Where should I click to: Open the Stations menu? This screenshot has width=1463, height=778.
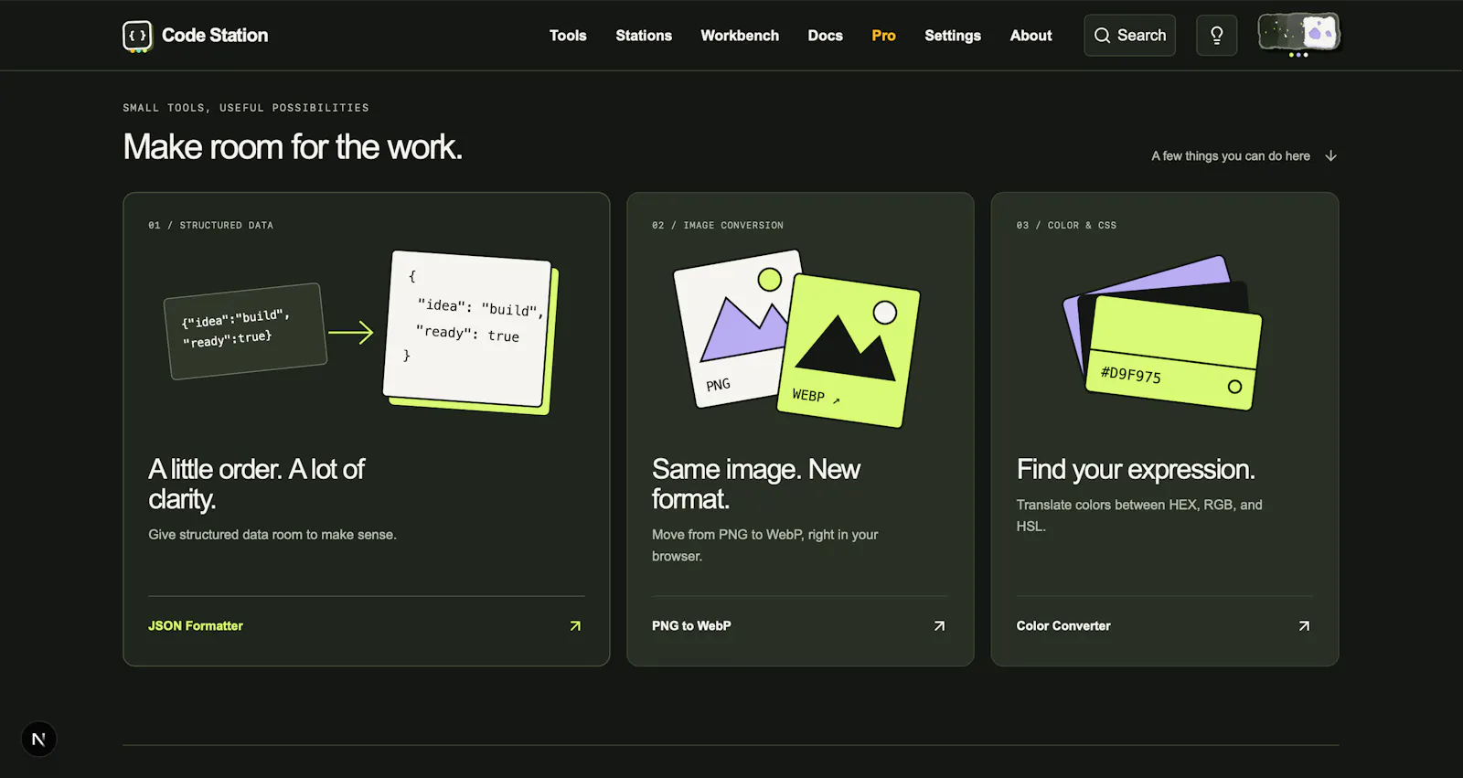[644, 36]
